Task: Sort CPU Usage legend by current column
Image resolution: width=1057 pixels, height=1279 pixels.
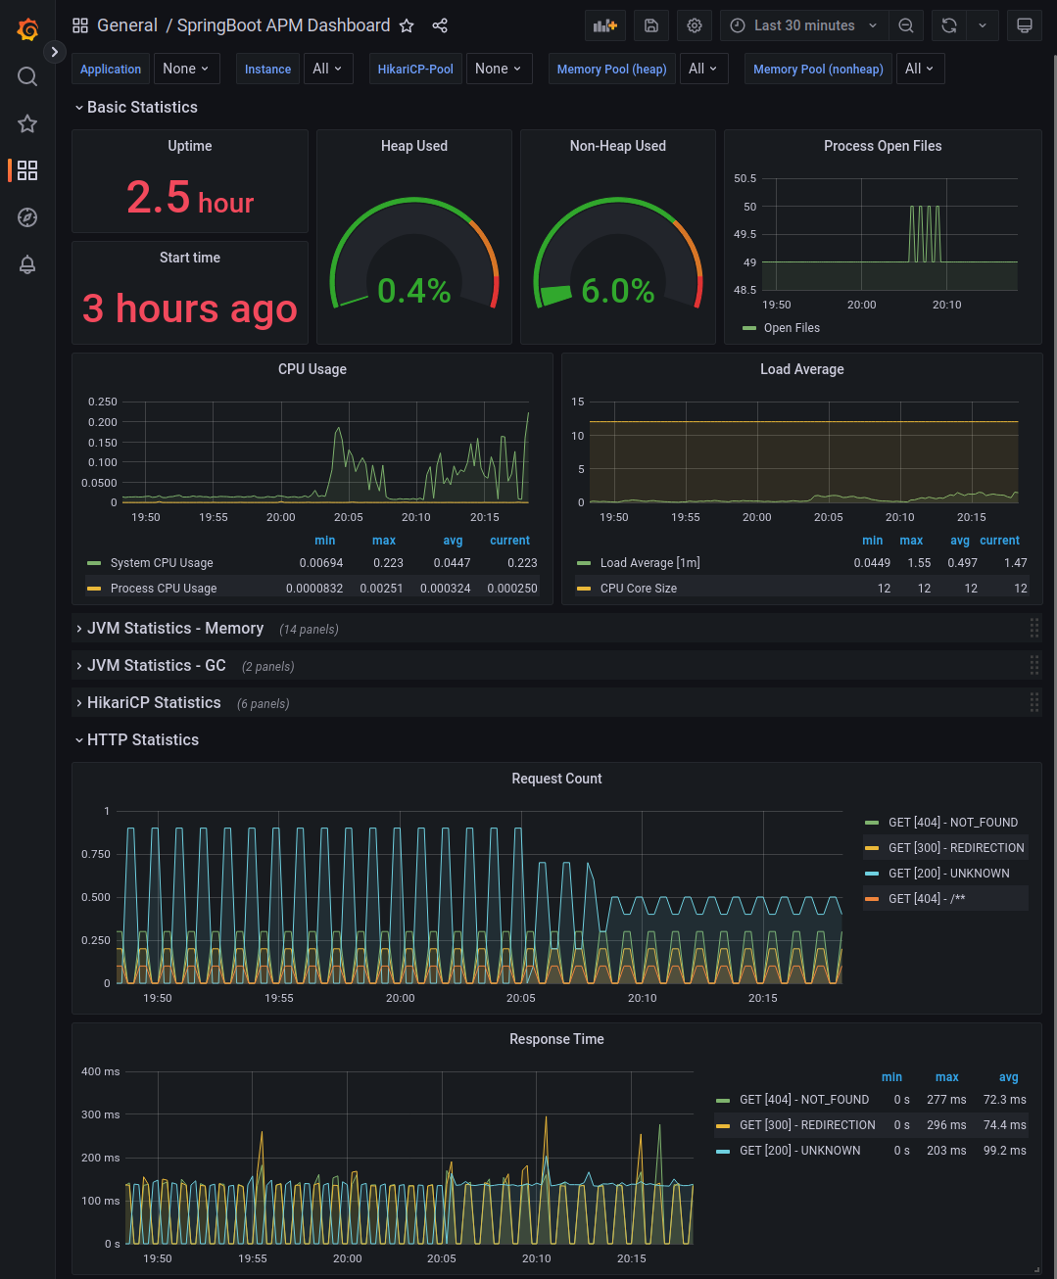Action: 509,541
